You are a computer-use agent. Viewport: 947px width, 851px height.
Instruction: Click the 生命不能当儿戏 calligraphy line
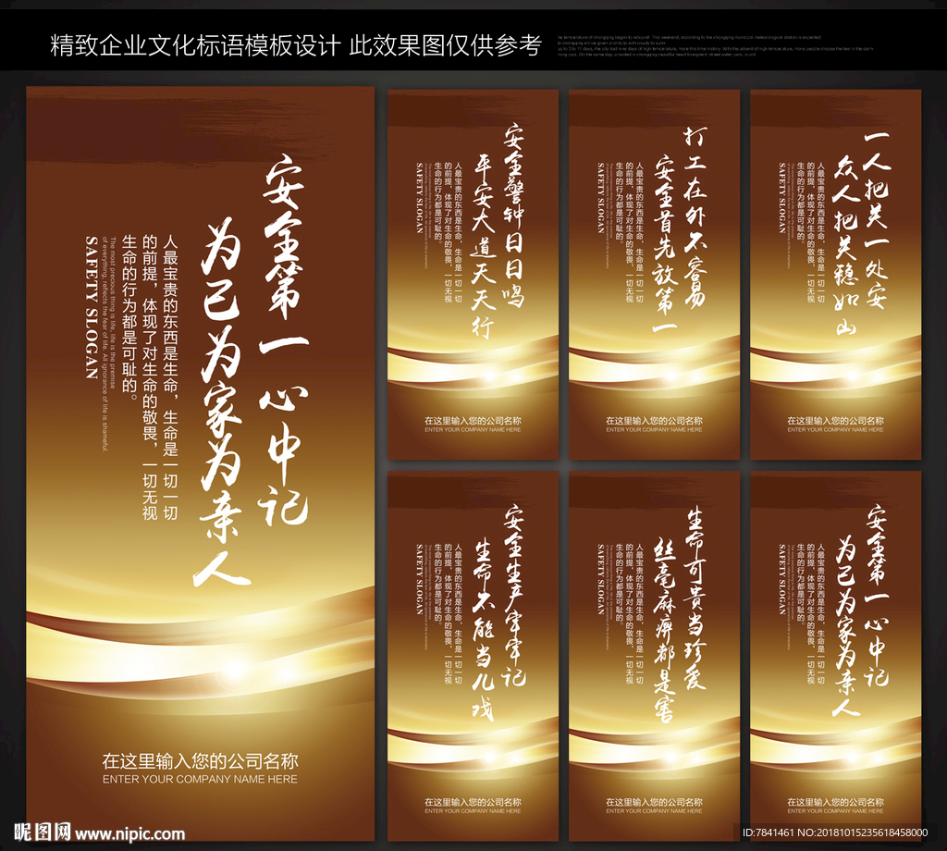483,630
